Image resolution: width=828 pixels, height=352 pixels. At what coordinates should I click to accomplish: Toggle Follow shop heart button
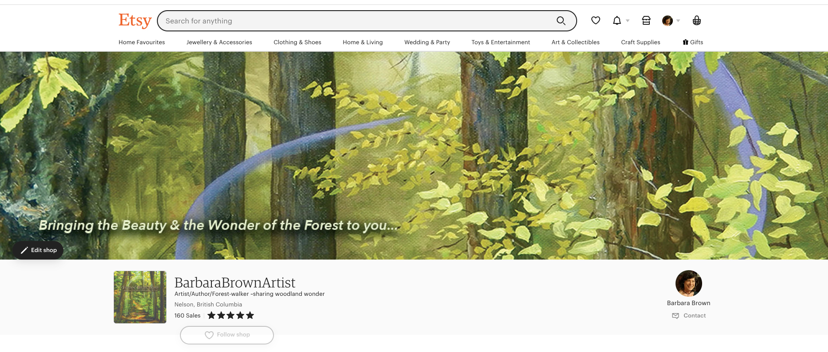click(227, 335)
